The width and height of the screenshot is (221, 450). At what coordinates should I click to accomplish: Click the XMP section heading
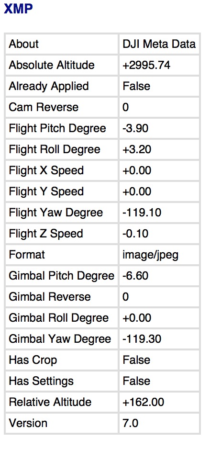click(18, 9)
